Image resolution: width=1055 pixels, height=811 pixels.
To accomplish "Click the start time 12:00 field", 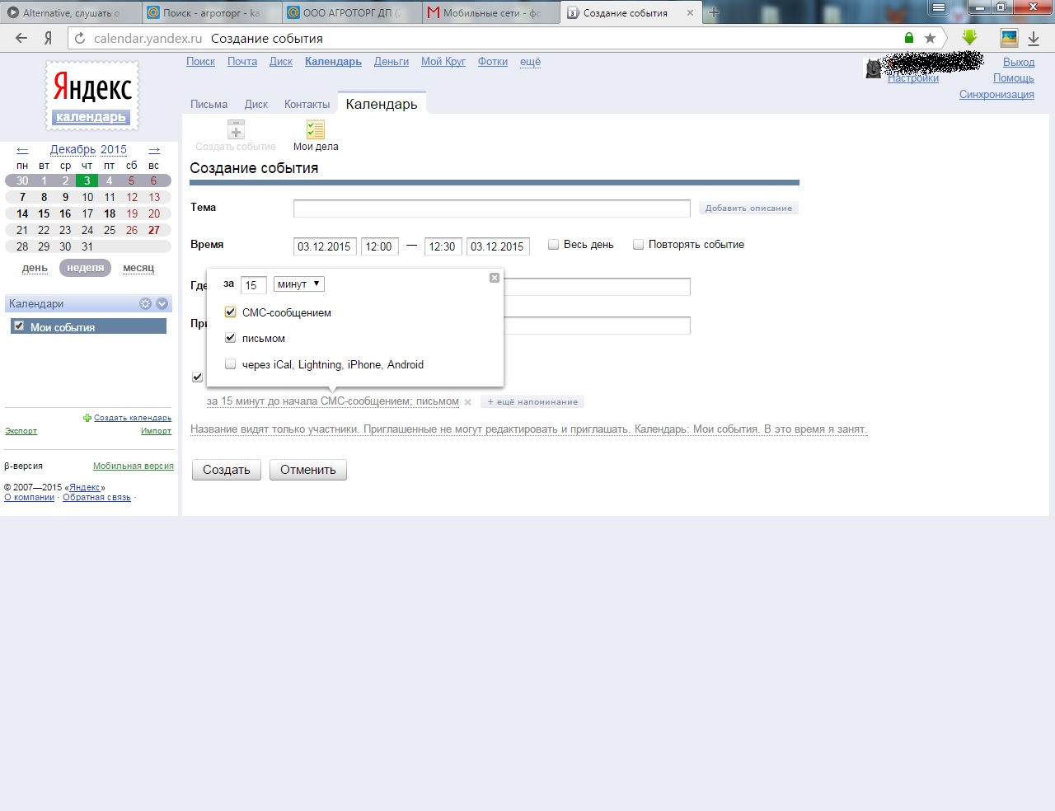I will [380, 246].
